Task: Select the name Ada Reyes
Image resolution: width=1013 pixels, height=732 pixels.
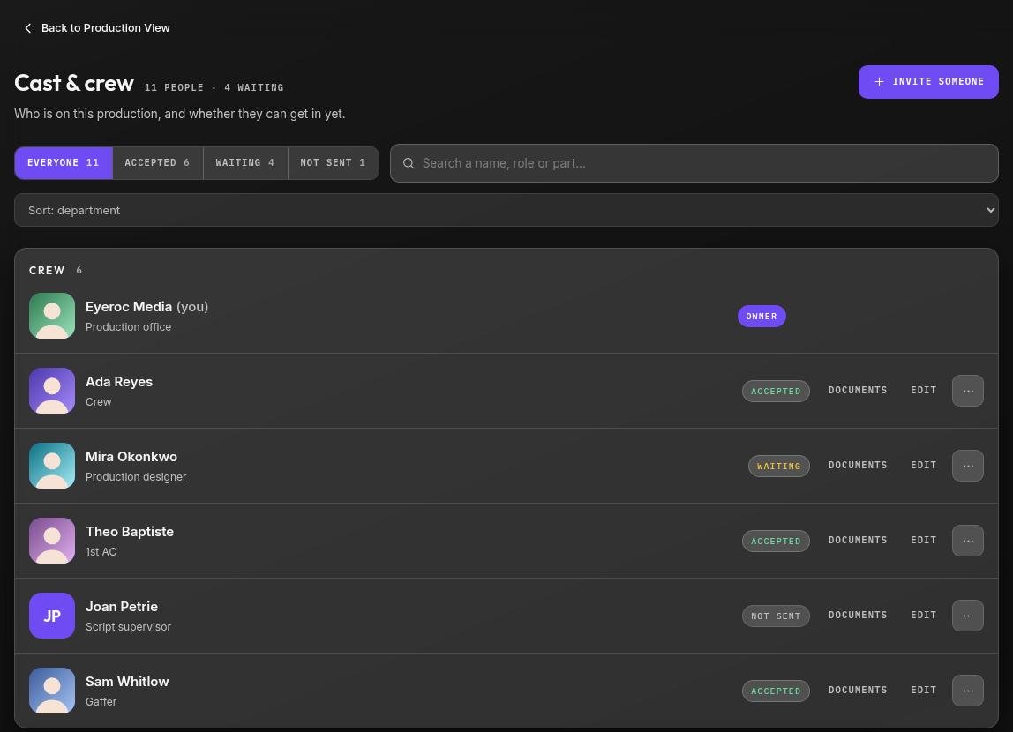Action: tap(119, 382)
